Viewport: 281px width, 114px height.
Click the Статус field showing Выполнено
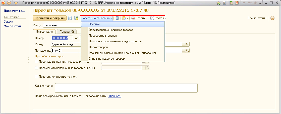click(62, 25)
